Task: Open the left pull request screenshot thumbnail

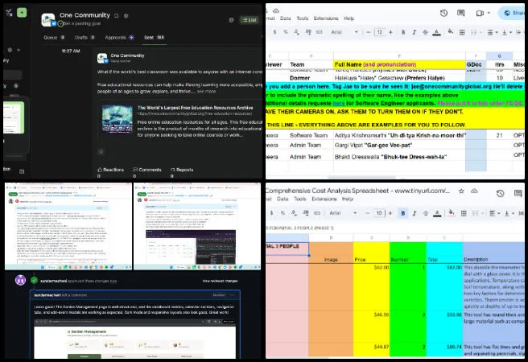Action: pos(68,226)
